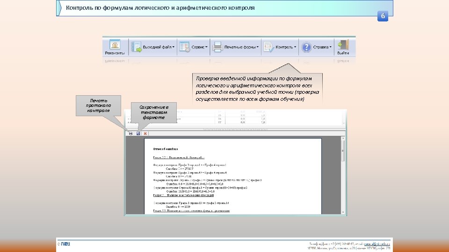Click the email link in footer
Viewport: 449px width, 252px height.
click(377, 244)
